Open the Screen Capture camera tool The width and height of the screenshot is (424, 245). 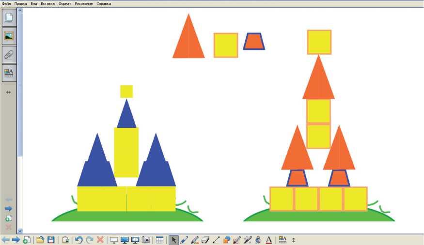tap(146, 240)
